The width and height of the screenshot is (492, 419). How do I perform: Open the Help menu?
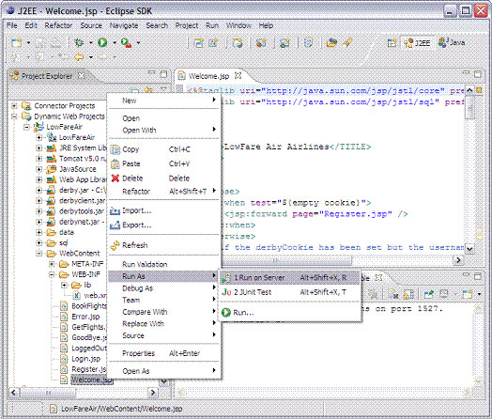pos(266,25)
